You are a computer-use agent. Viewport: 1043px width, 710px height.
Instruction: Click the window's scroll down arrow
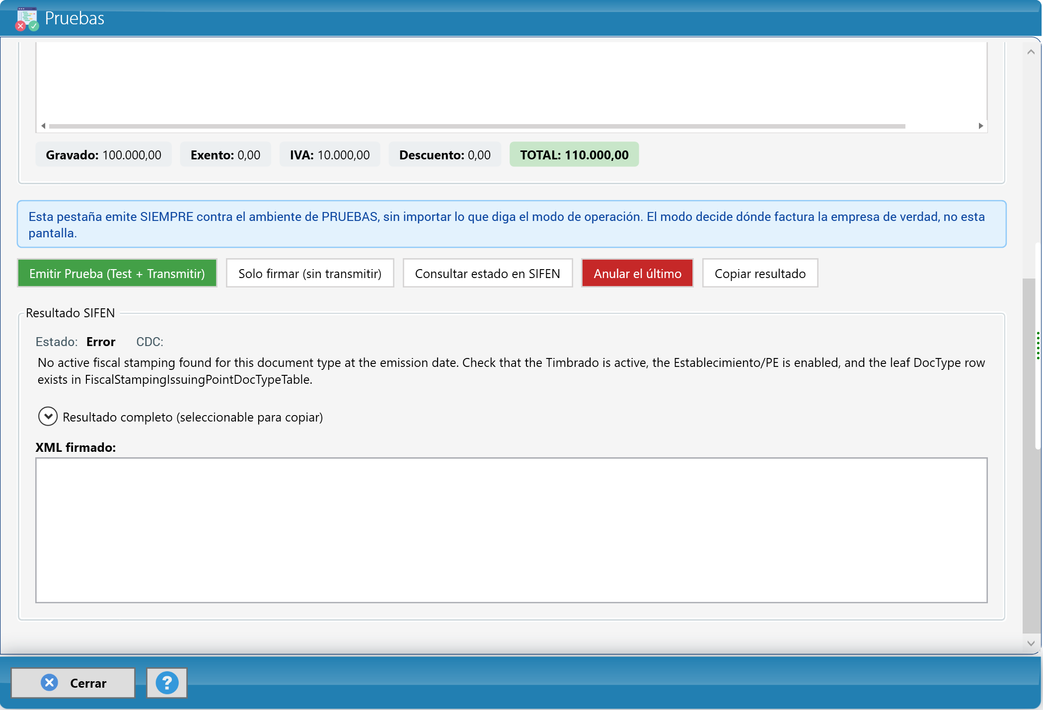1031,643
